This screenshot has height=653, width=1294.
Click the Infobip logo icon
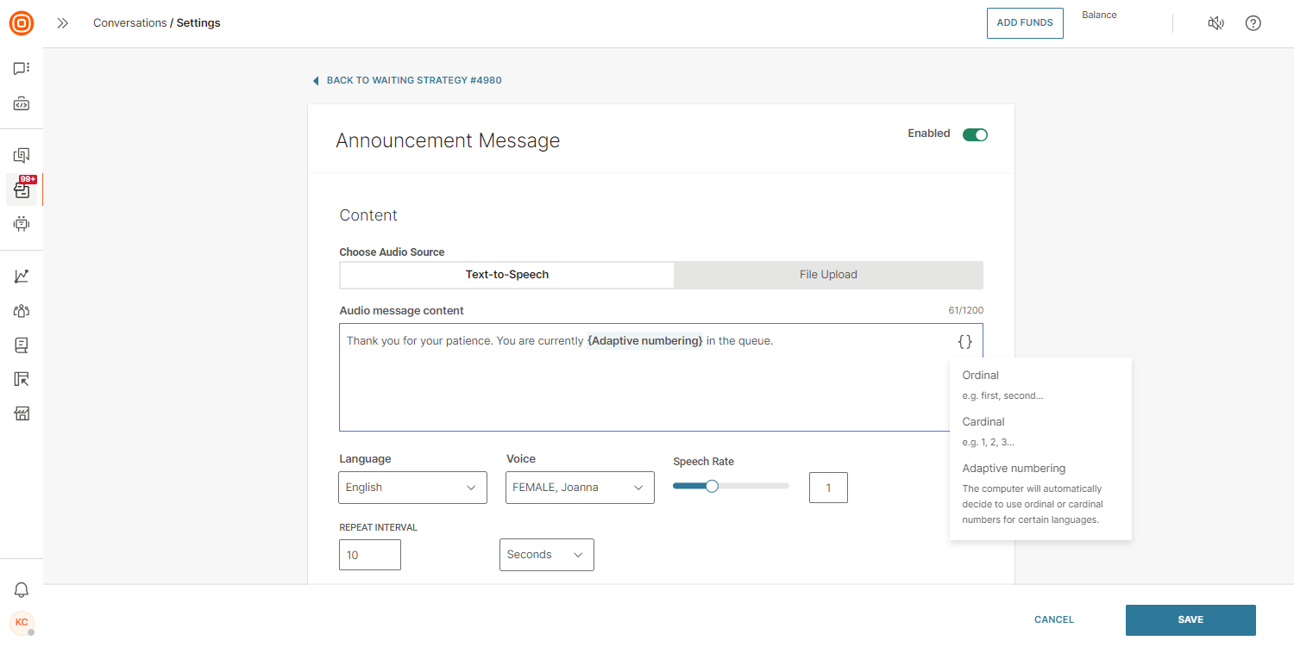(x=22, y=23)
